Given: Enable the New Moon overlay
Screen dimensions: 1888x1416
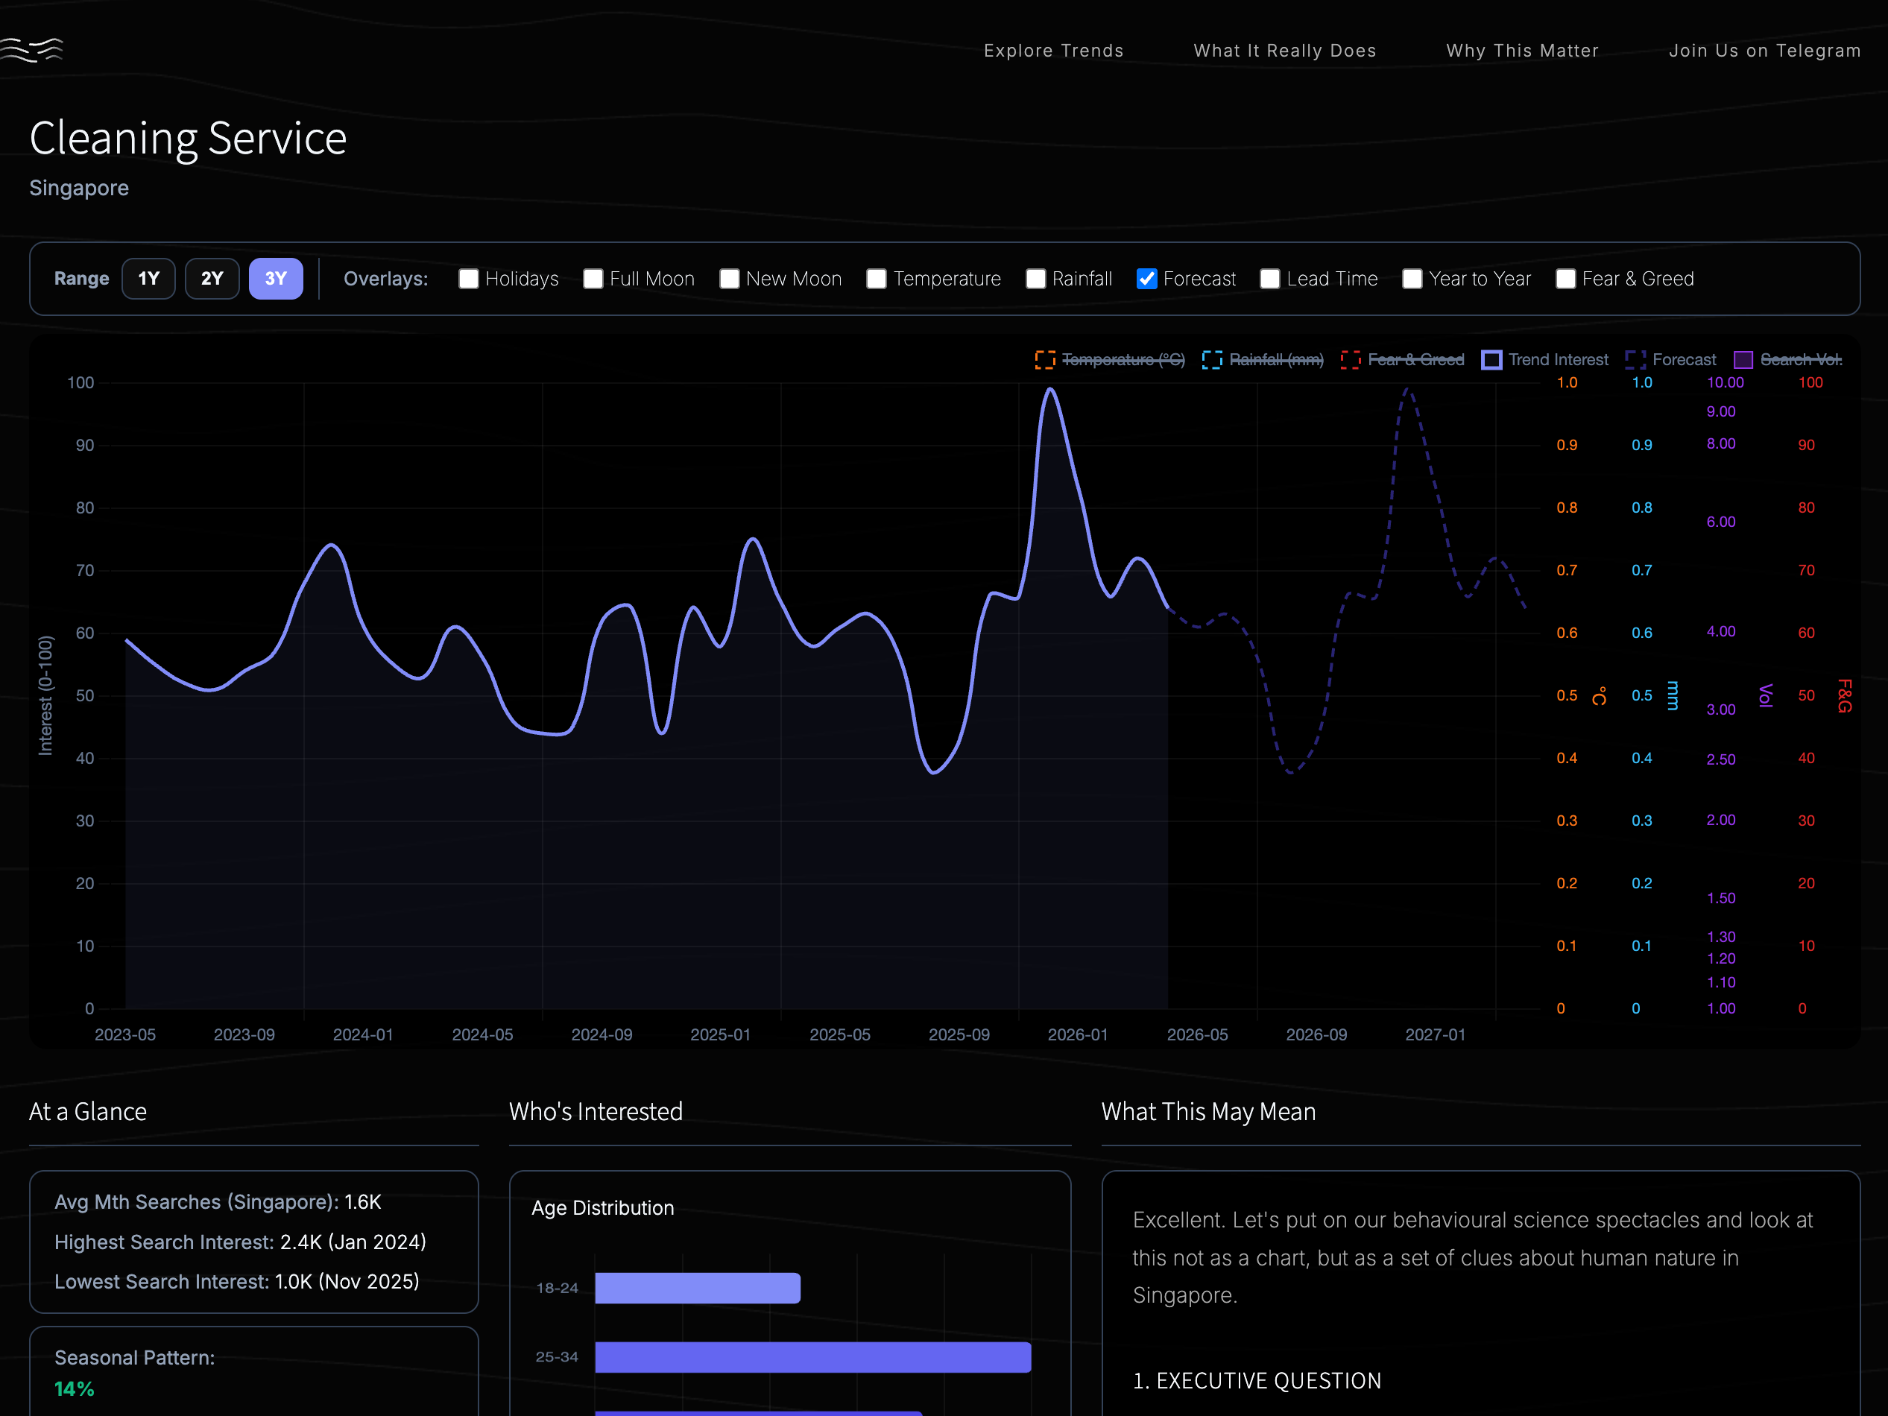Looking at the screenshot, I should click(730, 278).
